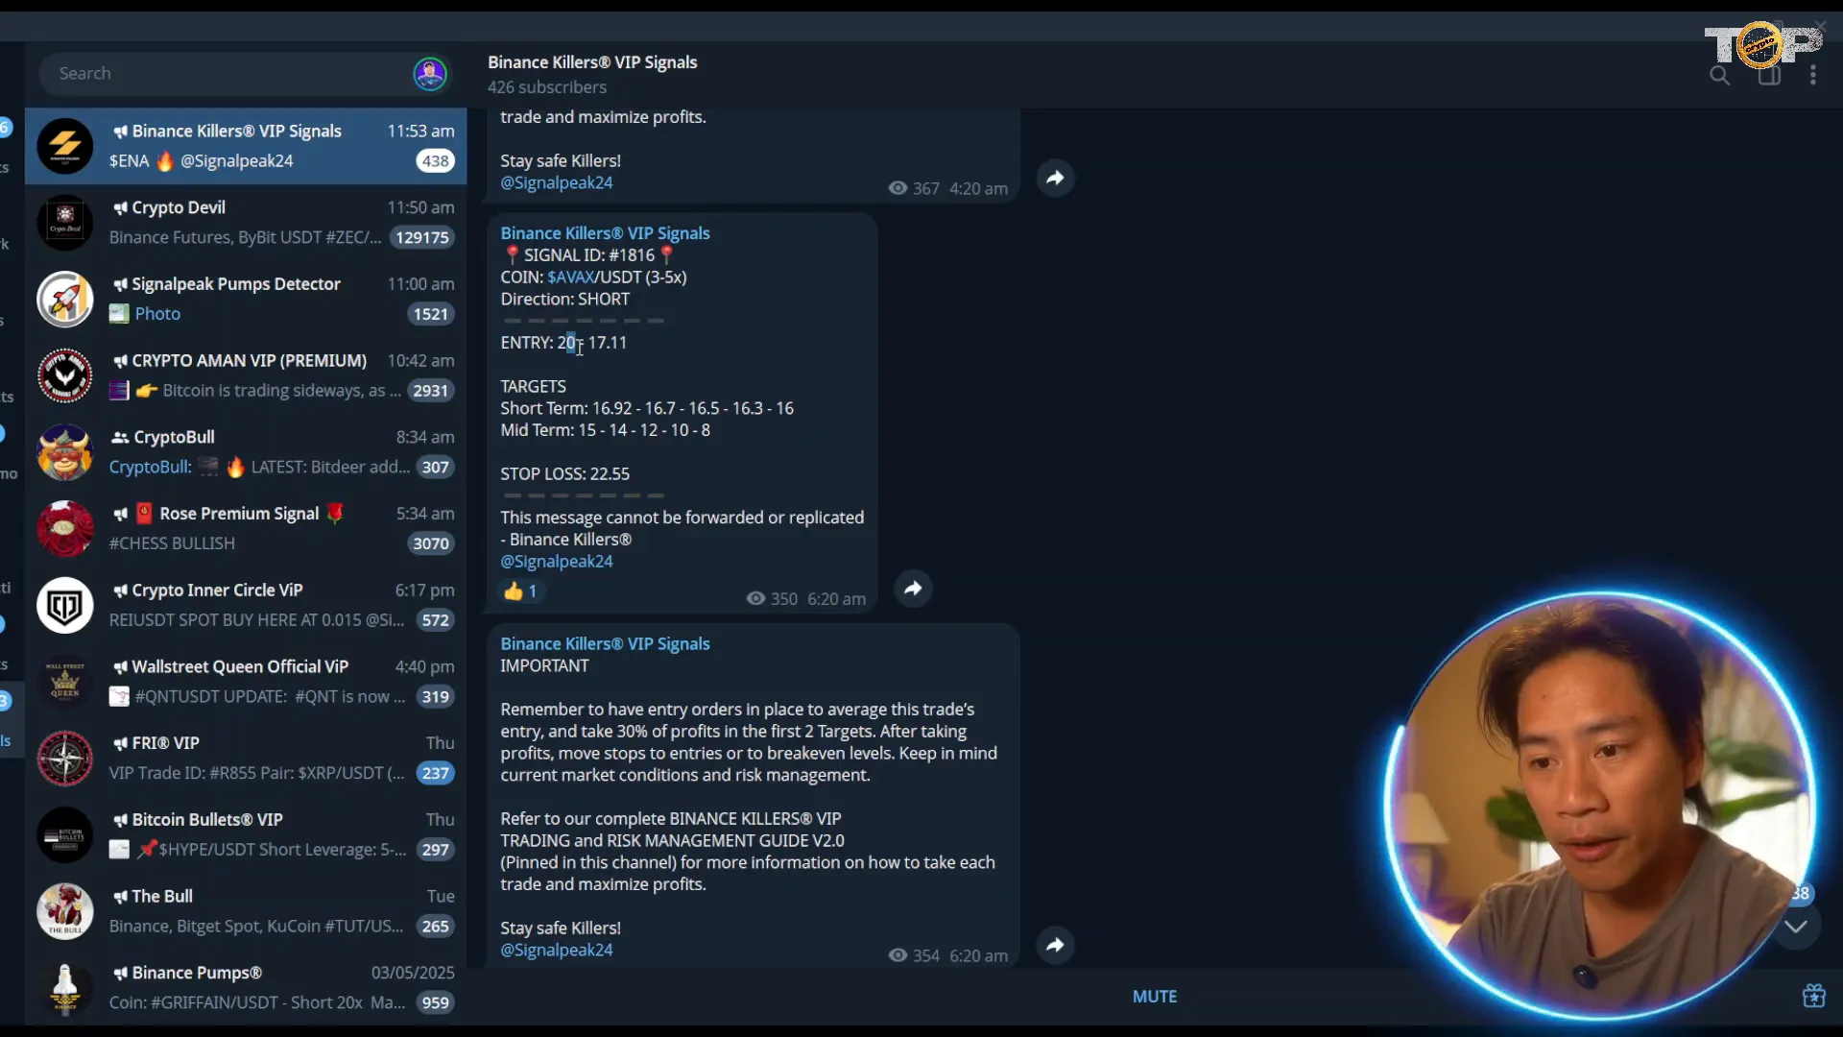Click the Direction: SHORT text

pos(565,300)
